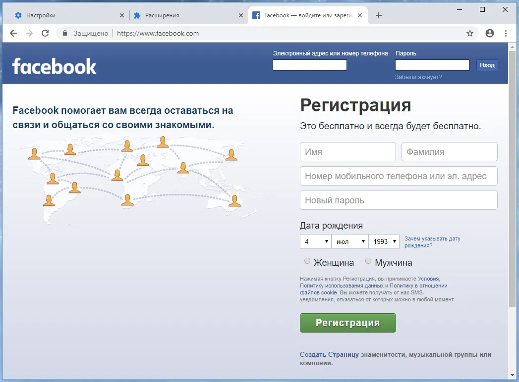Focus the mobile number or email field
The height and width of the screenshot is (382, 519).
coord(399,176)
